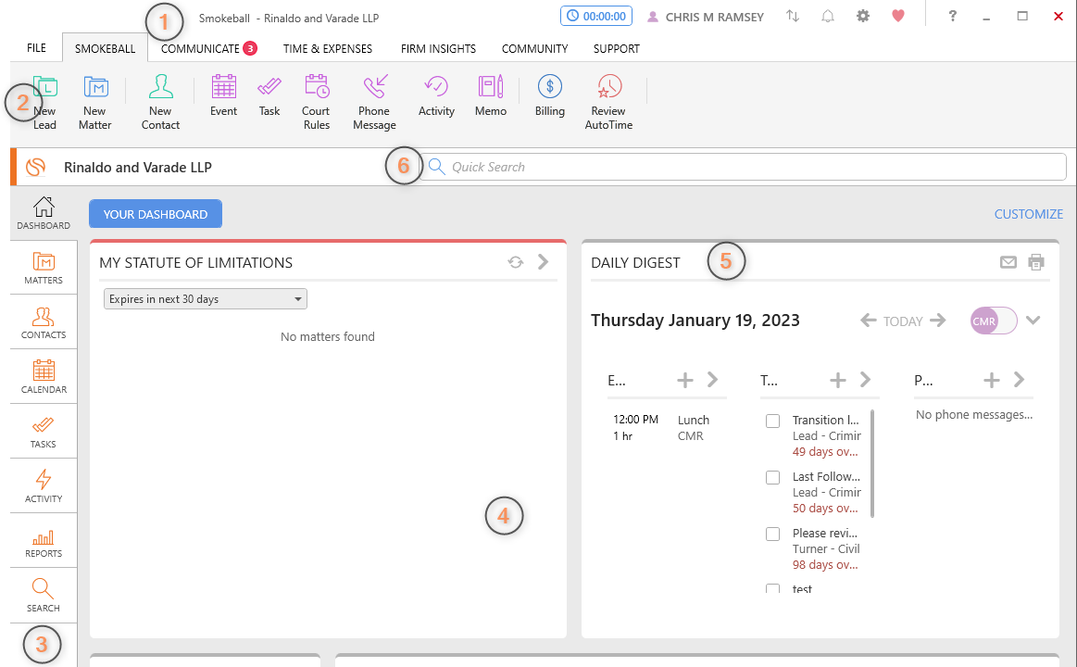Viewport: 1077px width, 667px height.
Task: Click the Task ribbon icon
Action: (269, 96)
